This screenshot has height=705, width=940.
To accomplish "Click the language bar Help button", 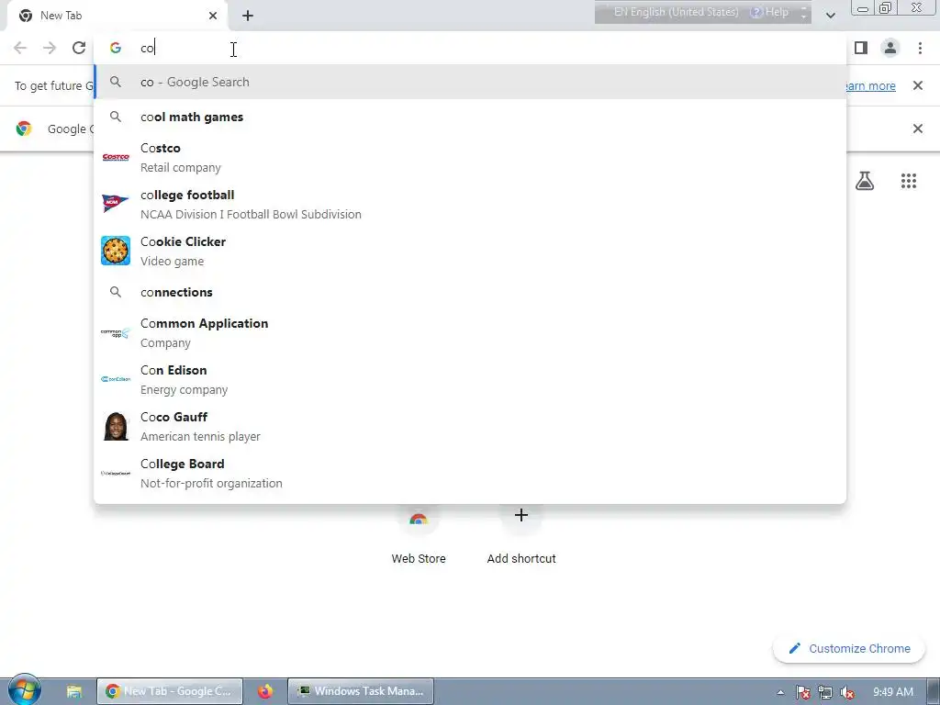I will (x=770, y=12).
